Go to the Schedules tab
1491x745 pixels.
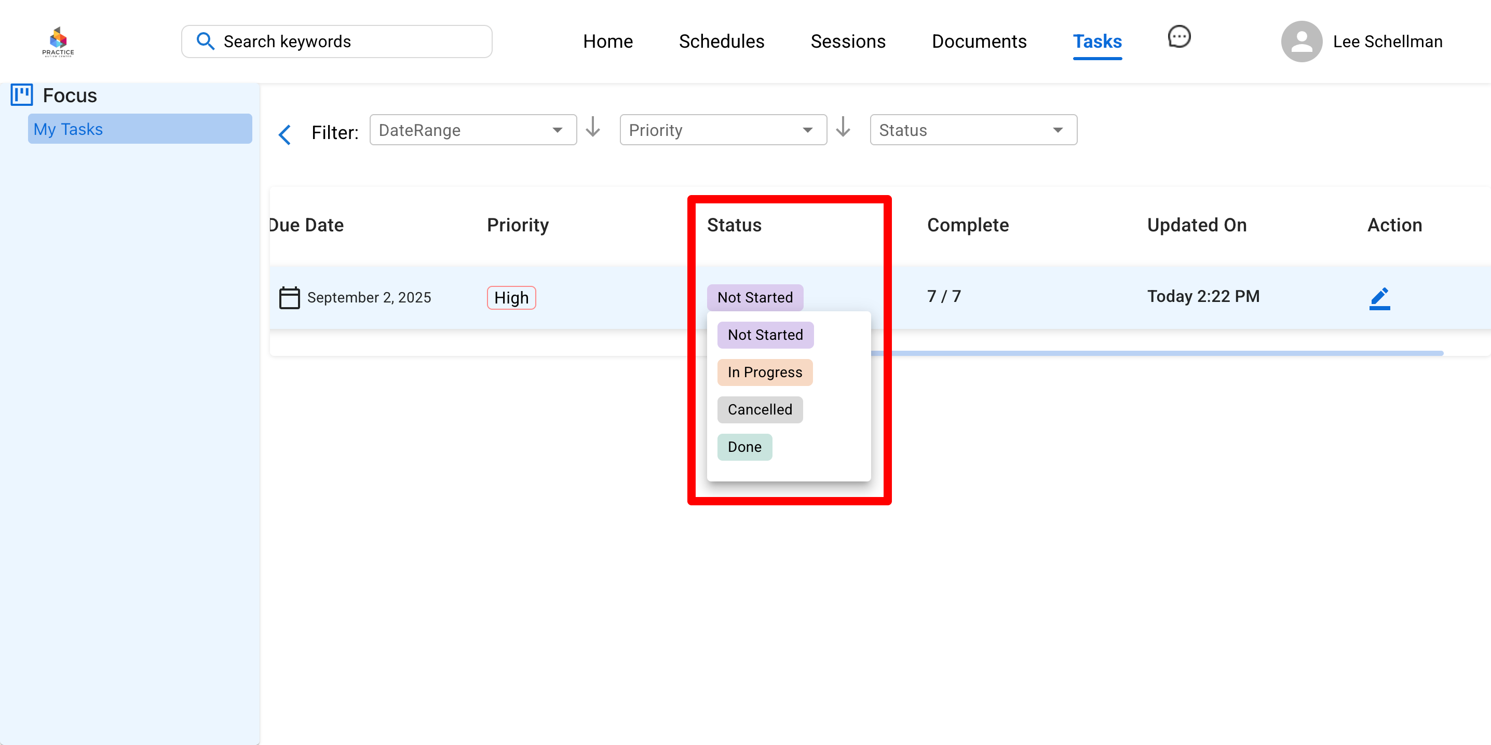tap(721, 42)
